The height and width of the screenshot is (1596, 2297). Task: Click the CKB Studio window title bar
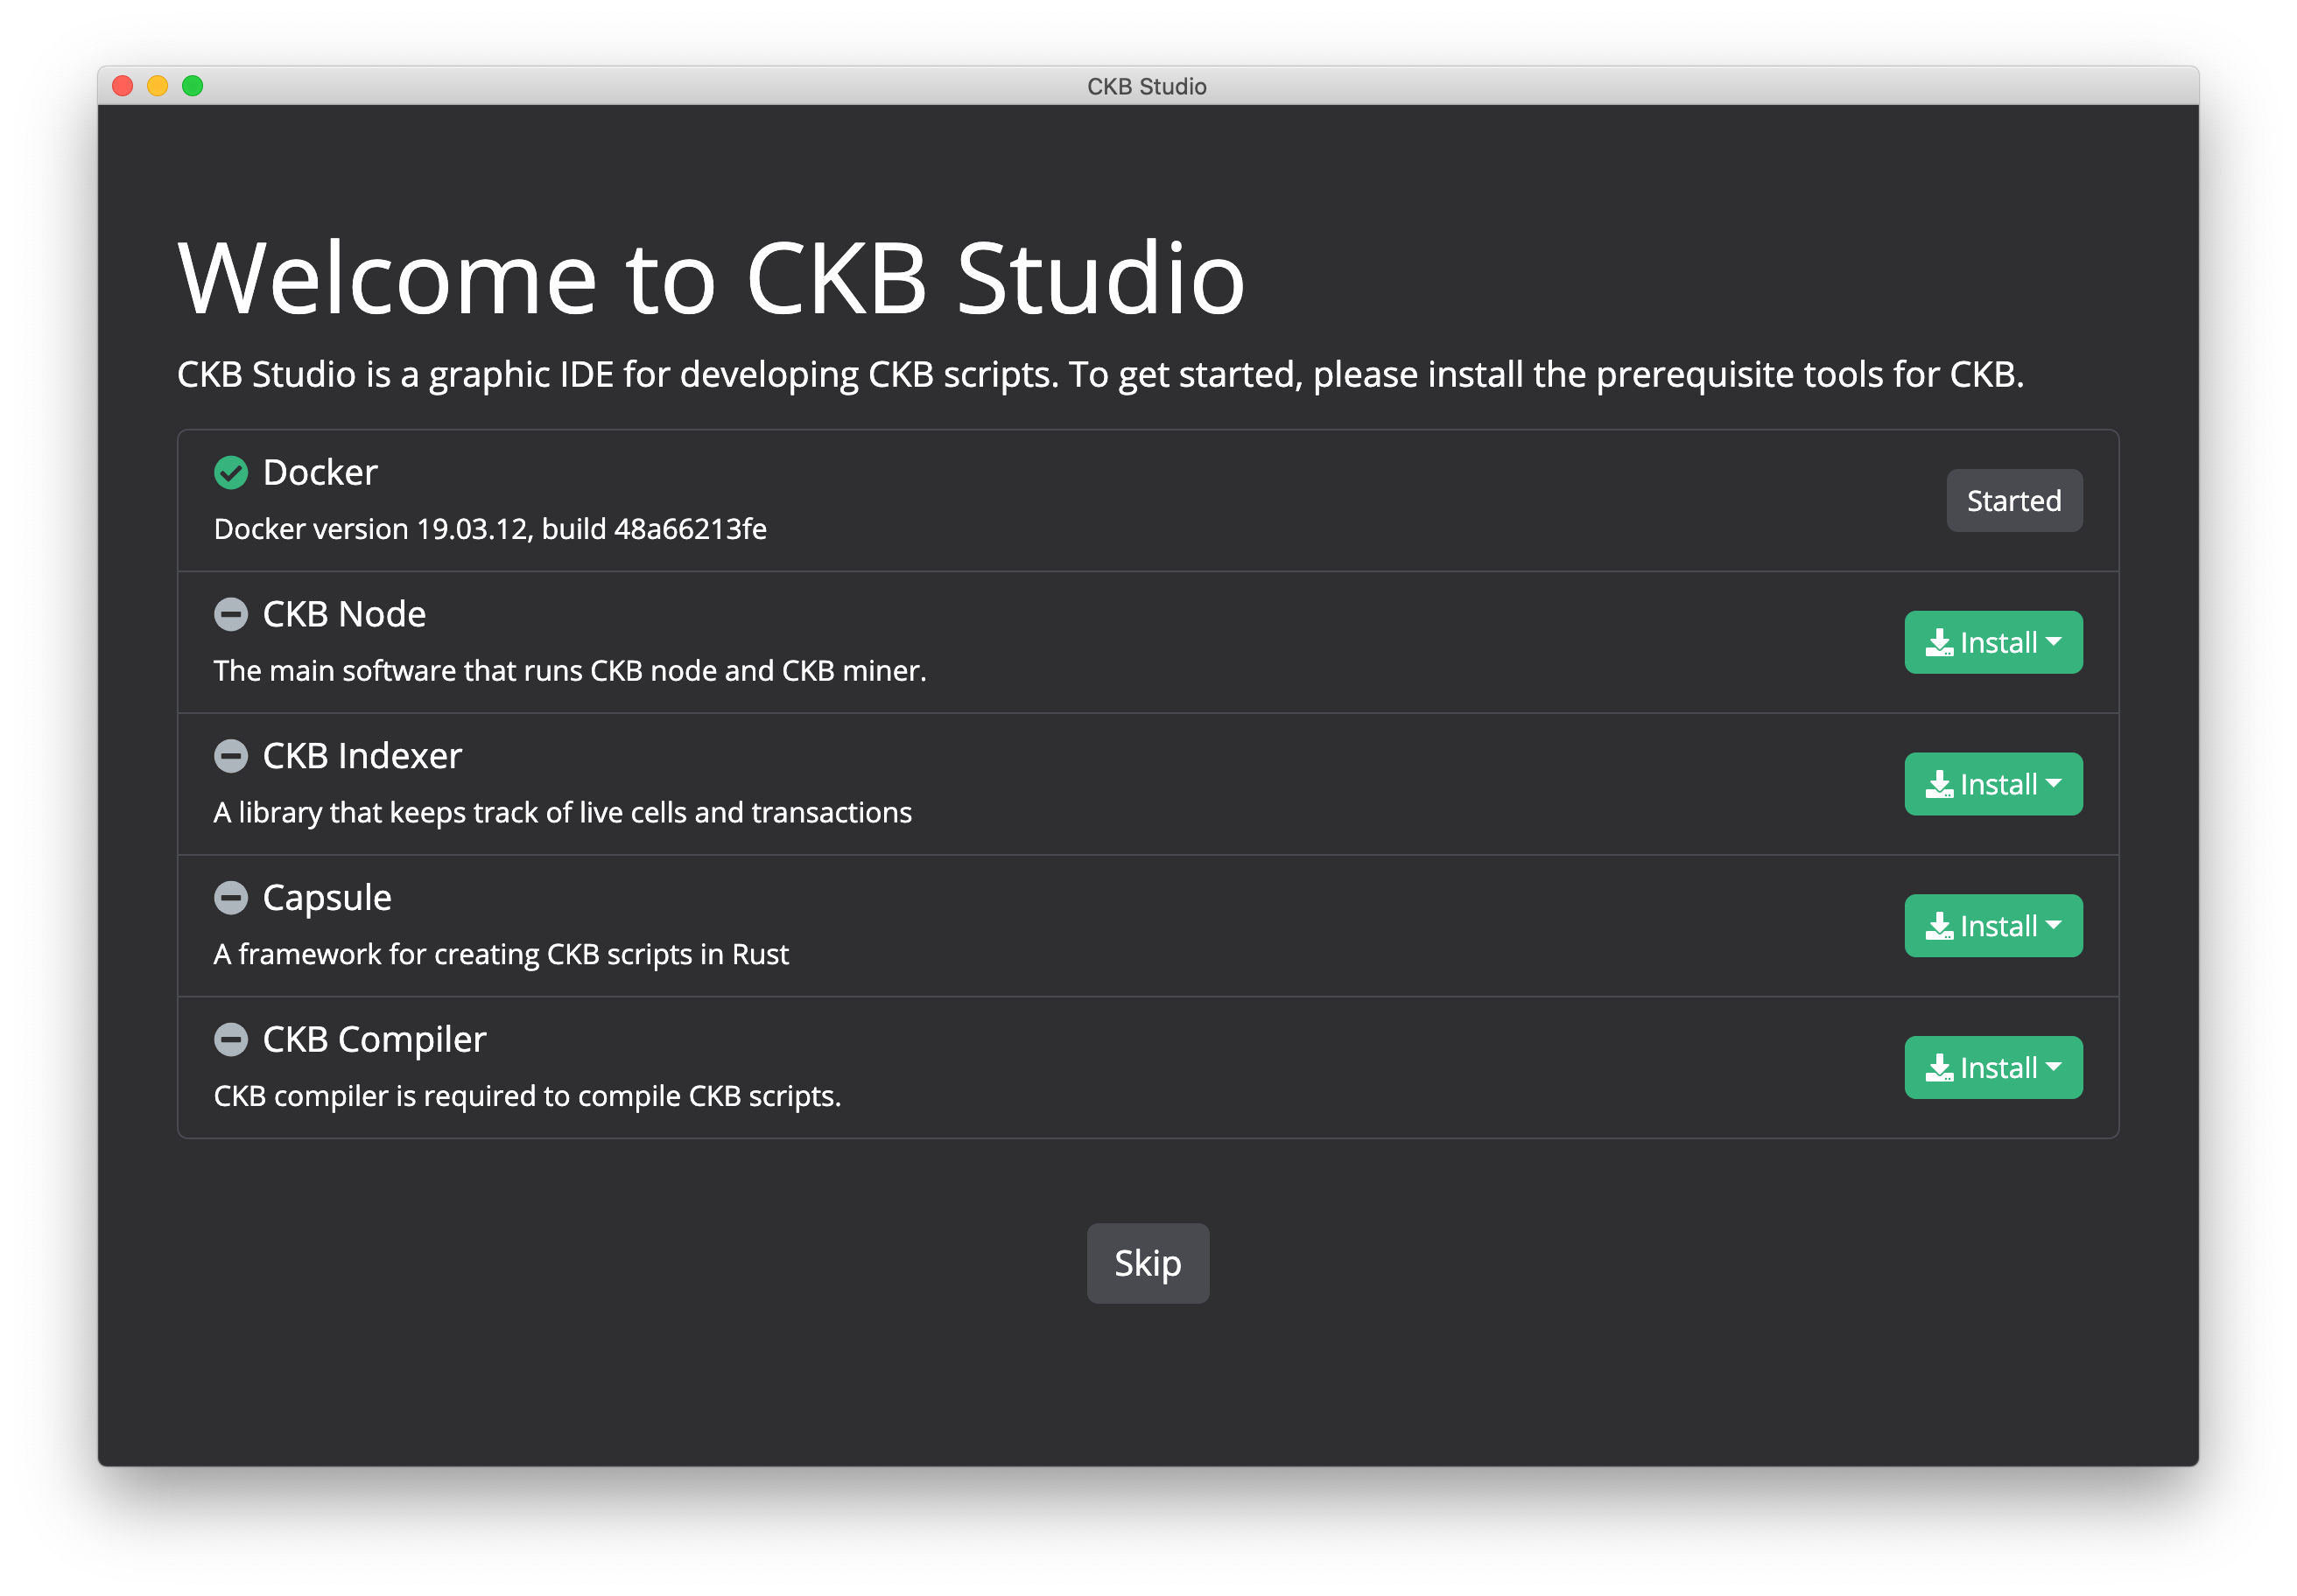[1147, 86]
